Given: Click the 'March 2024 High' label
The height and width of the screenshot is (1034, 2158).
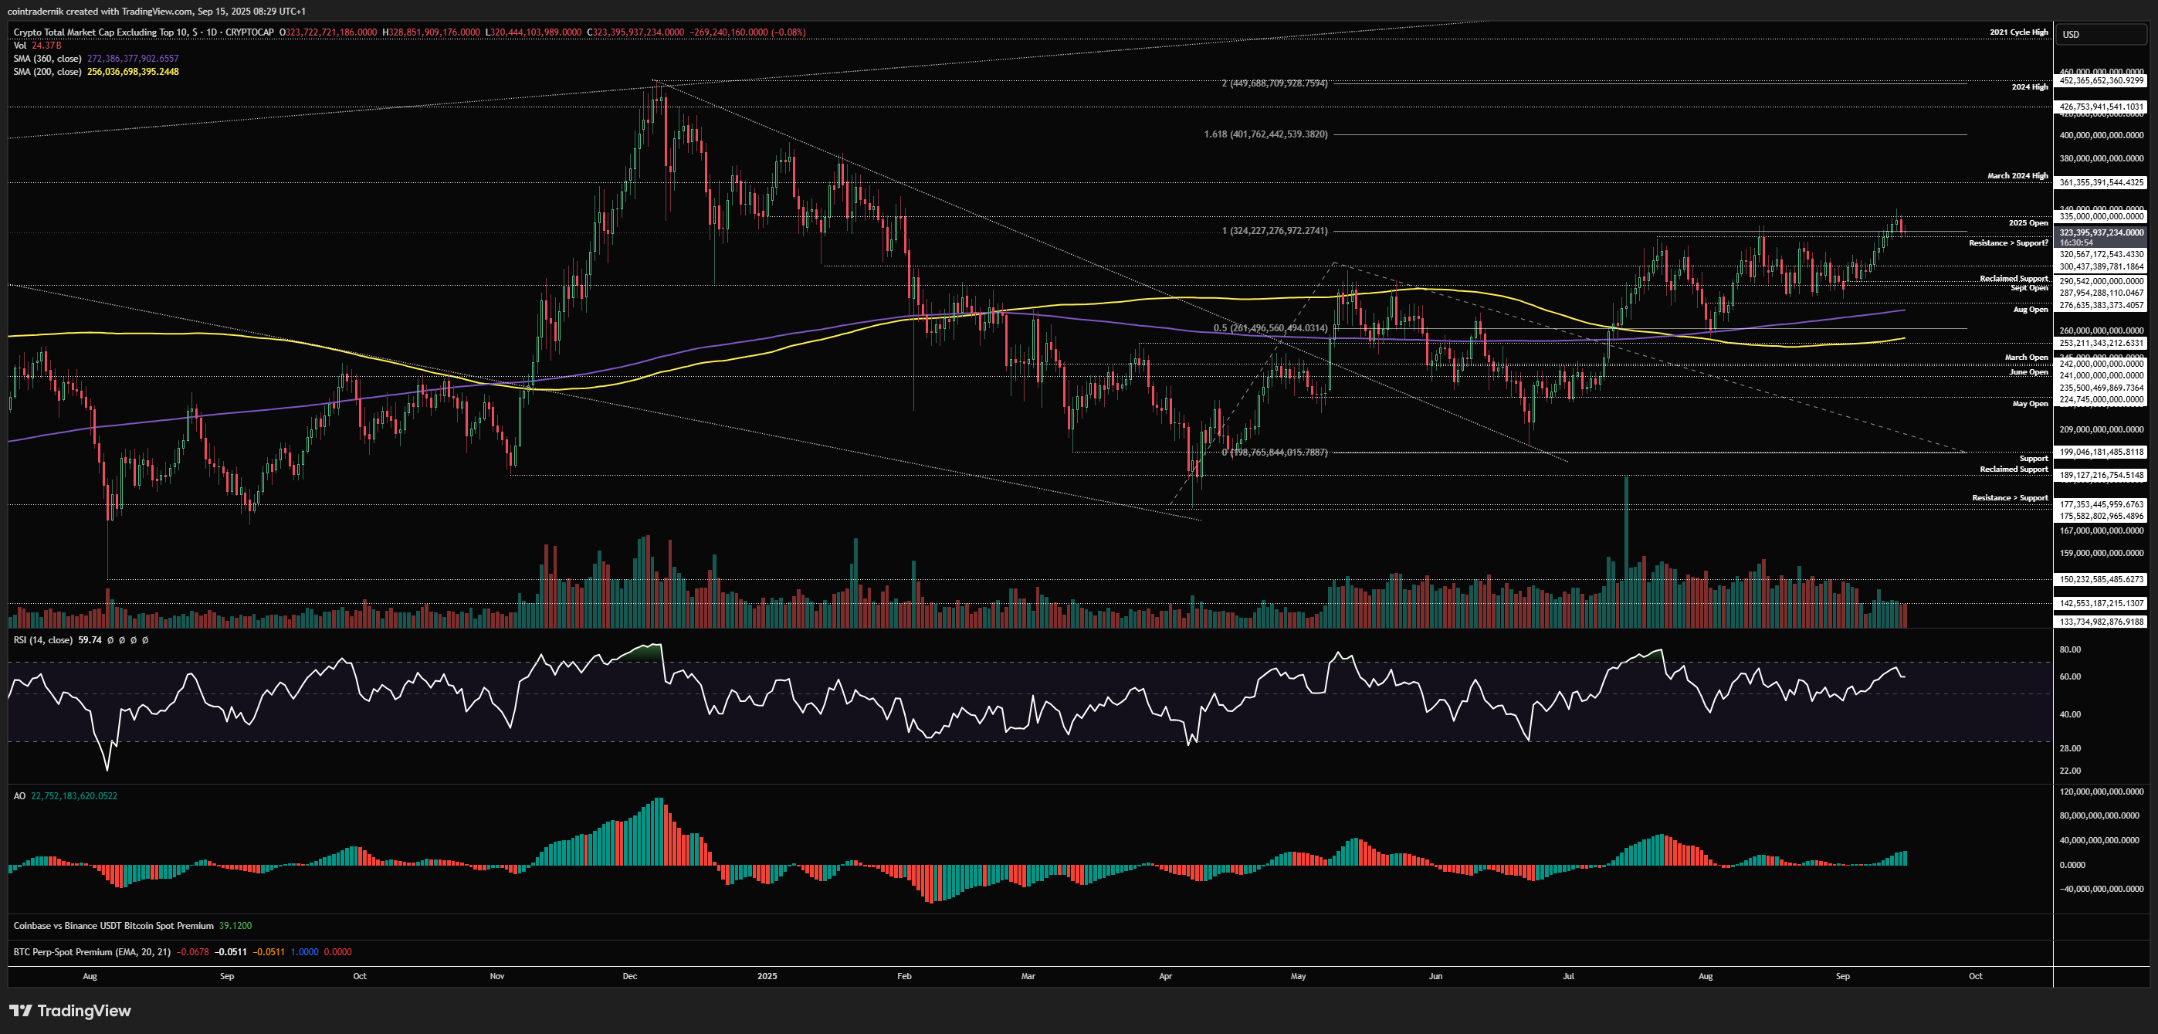Looking at the screenshot, I should coord(2017,176).
